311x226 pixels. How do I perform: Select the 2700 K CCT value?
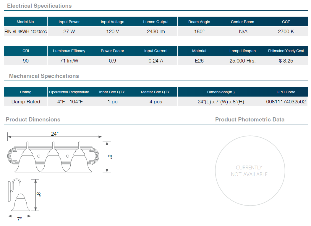click(286, 31)
